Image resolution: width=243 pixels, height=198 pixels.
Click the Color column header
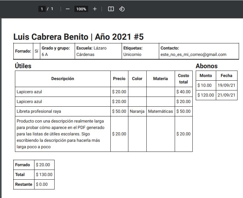coord(137,79)
